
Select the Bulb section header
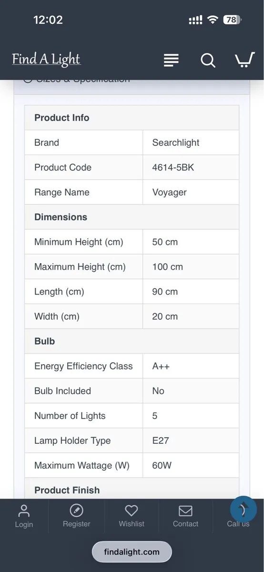coord(132,341)
